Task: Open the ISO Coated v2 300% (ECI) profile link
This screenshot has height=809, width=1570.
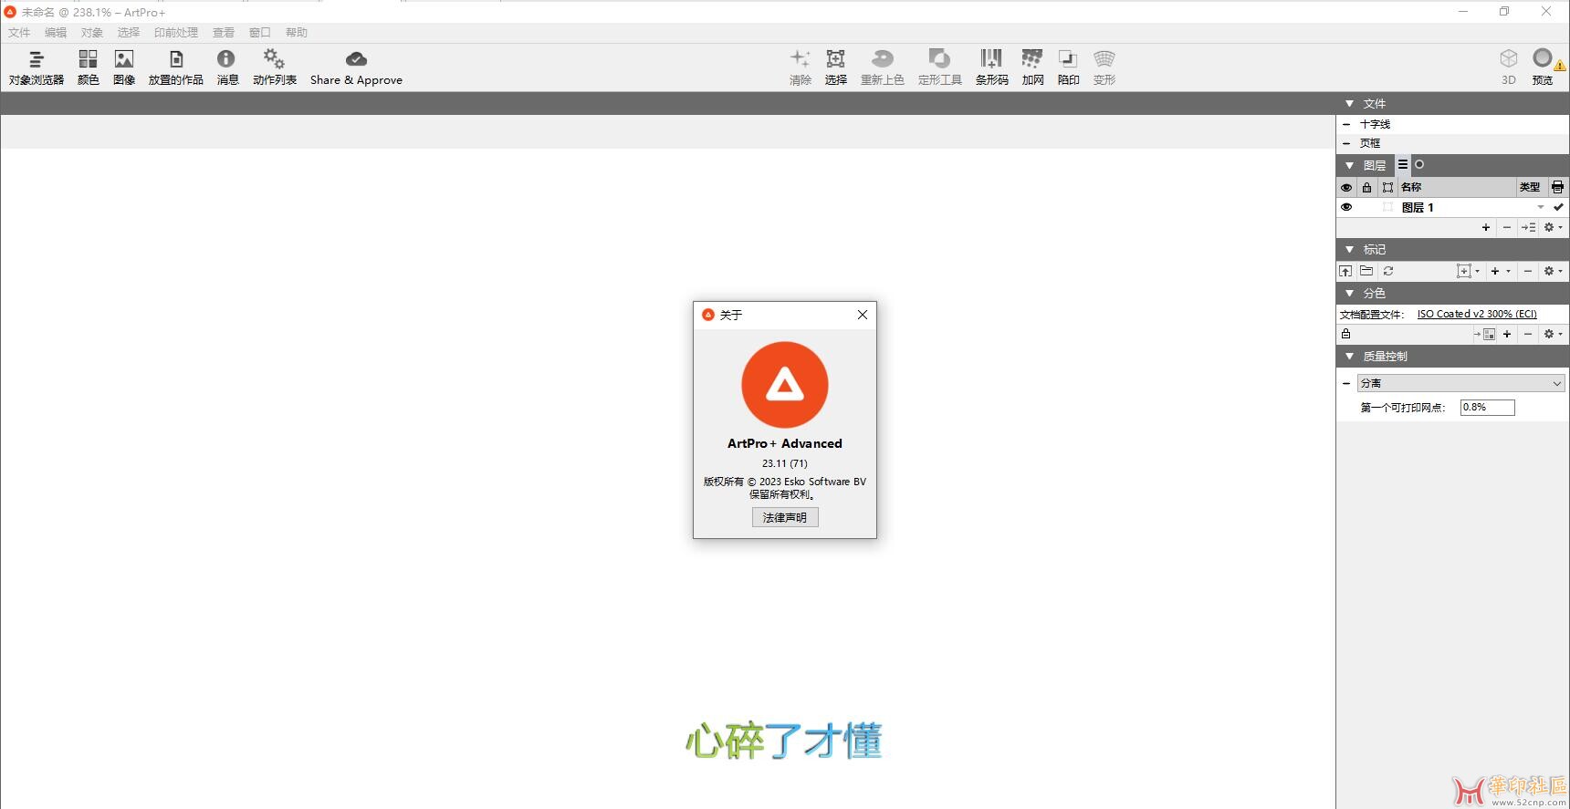Action: coord(1477,314)
